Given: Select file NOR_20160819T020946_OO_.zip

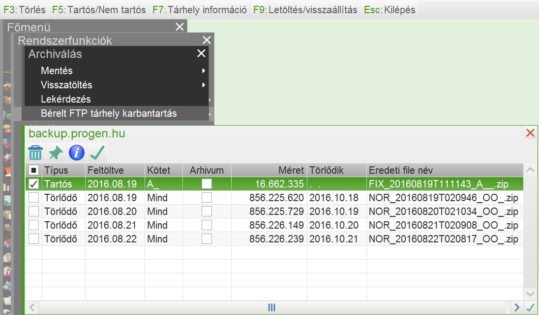Looking at the screenshot, I should (444, 198).
